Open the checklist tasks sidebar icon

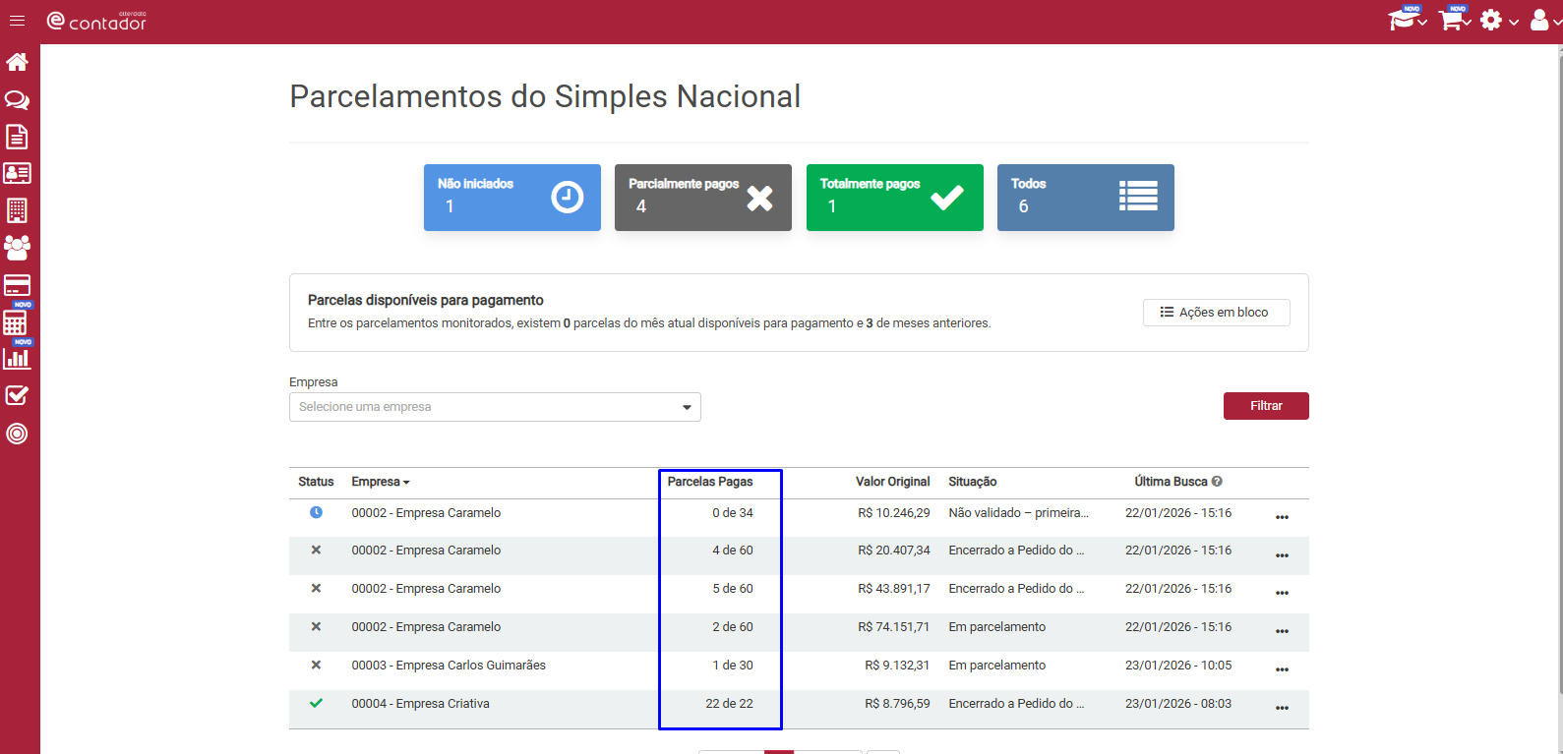[x=17, y=395]
